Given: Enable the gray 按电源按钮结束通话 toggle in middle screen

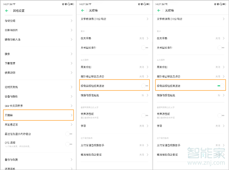Looking at the screenshot, I should point(145,86).
